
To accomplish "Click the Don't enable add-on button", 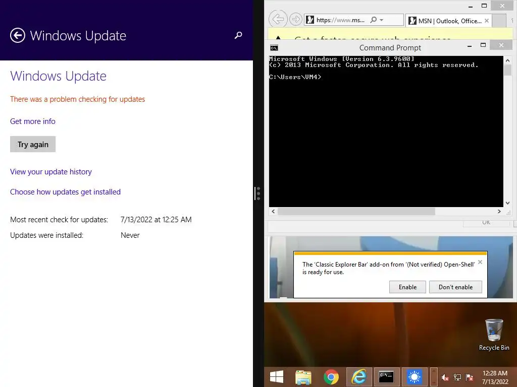I will (456, 287).
